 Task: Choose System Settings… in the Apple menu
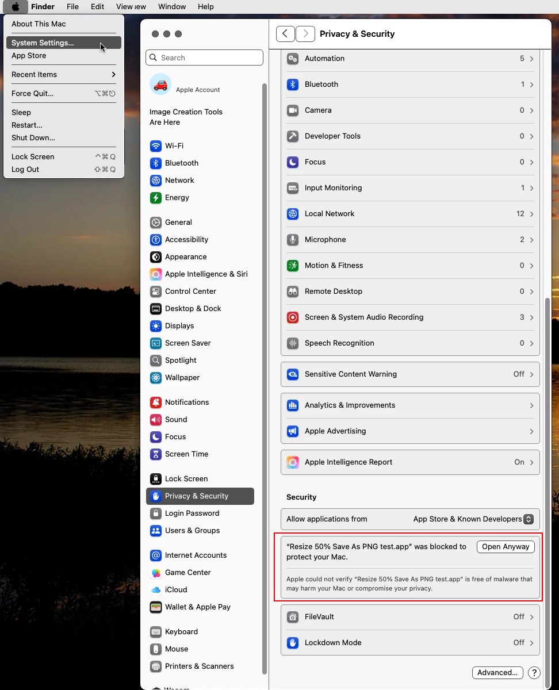[64, 43]
